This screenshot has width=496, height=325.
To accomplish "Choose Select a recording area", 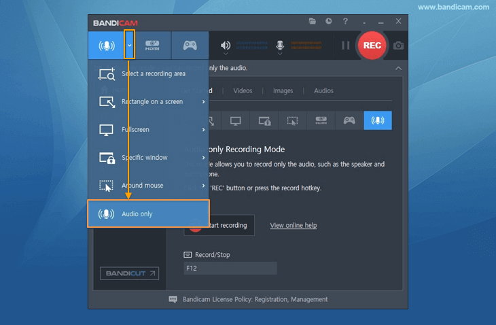I will pos(148,73).
